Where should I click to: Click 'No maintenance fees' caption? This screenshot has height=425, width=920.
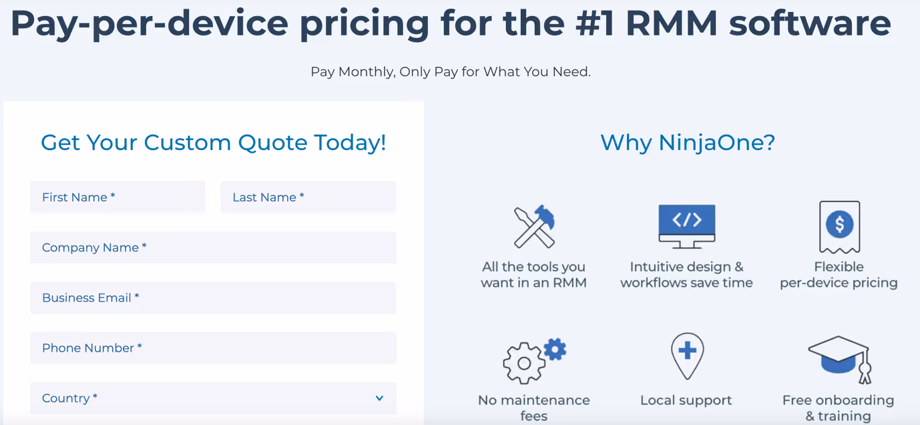click(x=534, y=408)
